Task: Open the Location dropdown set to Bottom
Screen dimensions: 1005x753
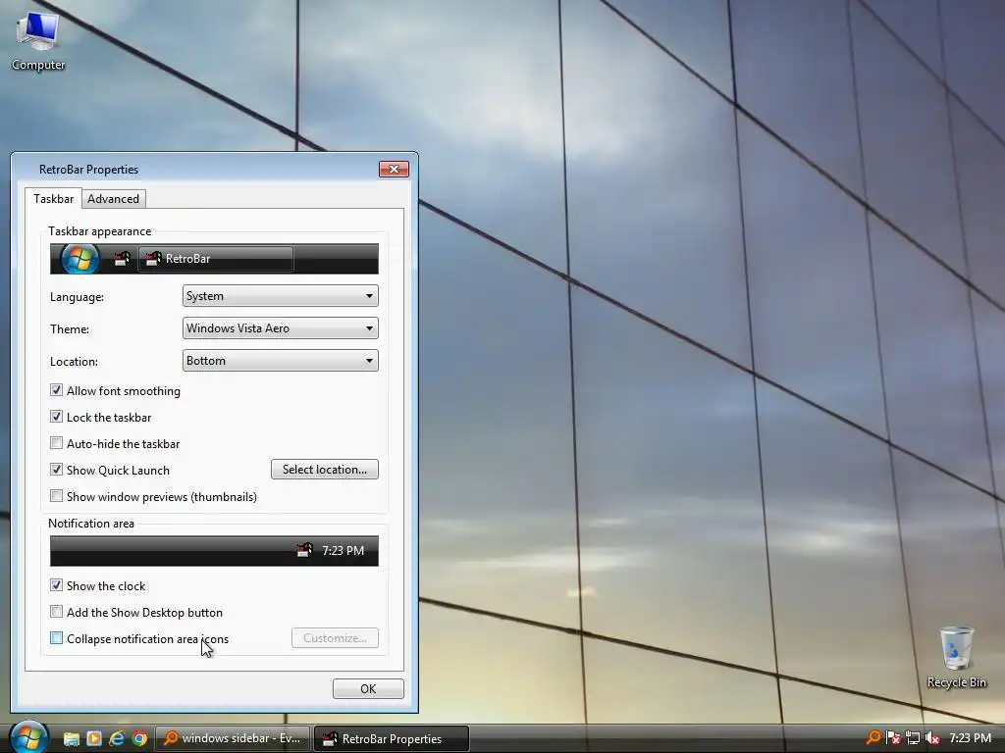Action: pyautogui.click(x=280, y=361)
